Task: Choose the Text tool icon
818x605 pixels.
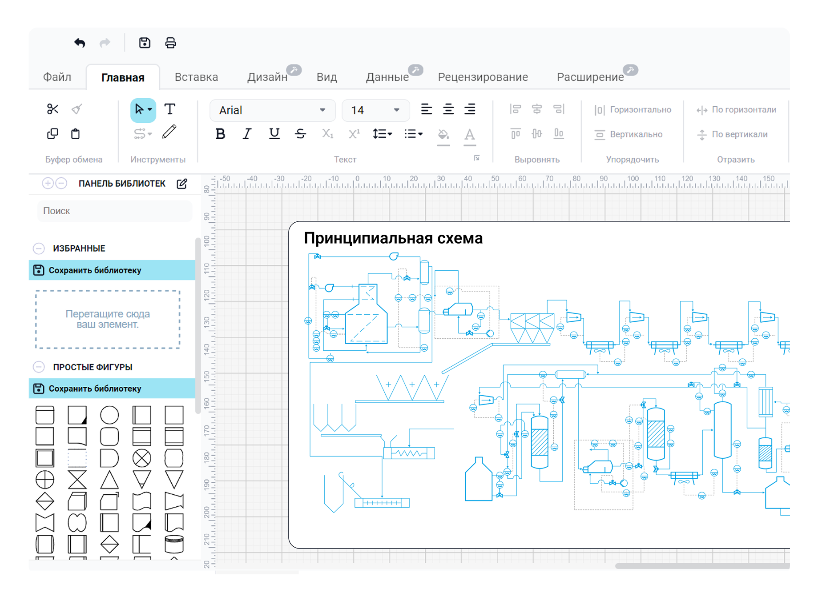Action: tap(170, 109)
